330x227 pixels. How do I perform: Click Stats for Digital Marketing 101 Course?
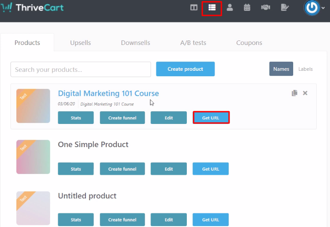coord(76,118)
